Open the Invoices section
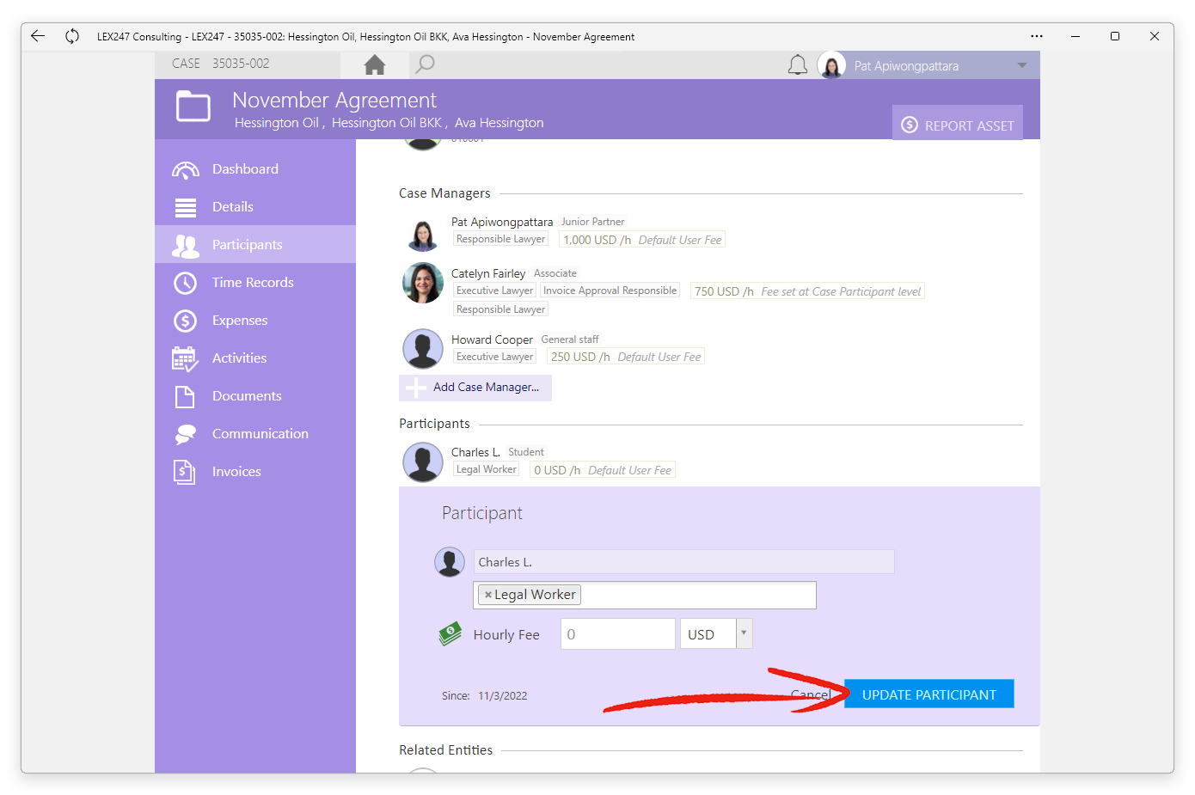Image resolution: width=1195 pixels, height=795 pixels. 255,472
